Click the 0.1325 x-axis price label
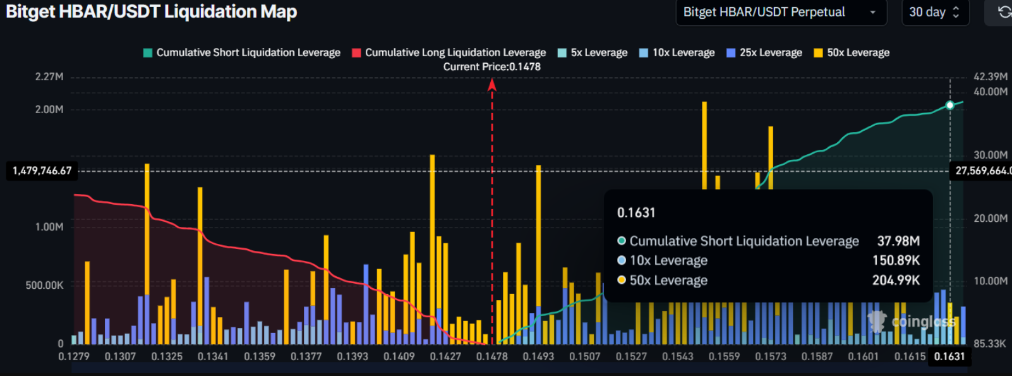This screenshot has height=376, width=1012. click(167, 356)
